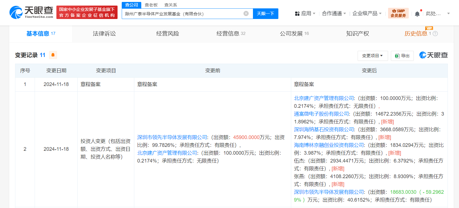Image resolution: width=459 pixels, height=208 pixels.
Task: Open 深圳市领先半导体发展有限公司 link in 变更前
Action: (x=172, y=137)
